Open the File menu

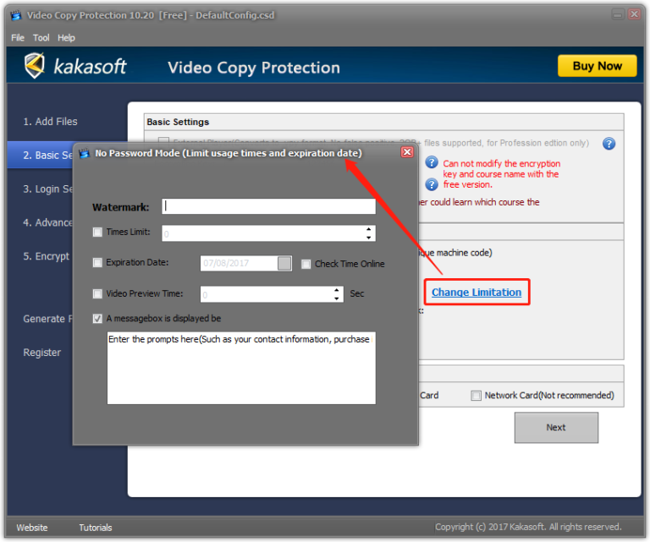[x=18, y=38]
